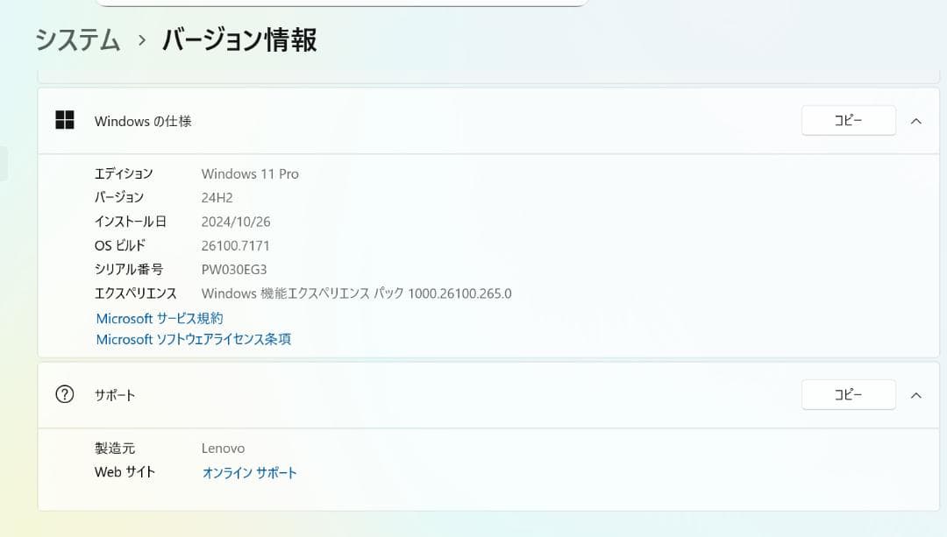
Task: Select the バージョン情報 breadcrumb item
Action: pos(238,40)
